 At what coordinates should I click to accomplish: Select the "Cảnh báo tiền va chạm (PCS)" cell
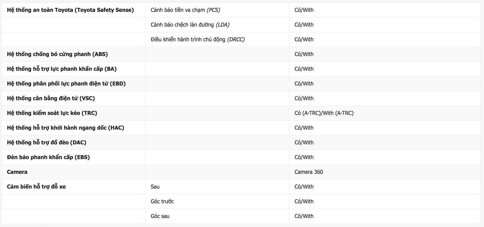coord(185,10)
